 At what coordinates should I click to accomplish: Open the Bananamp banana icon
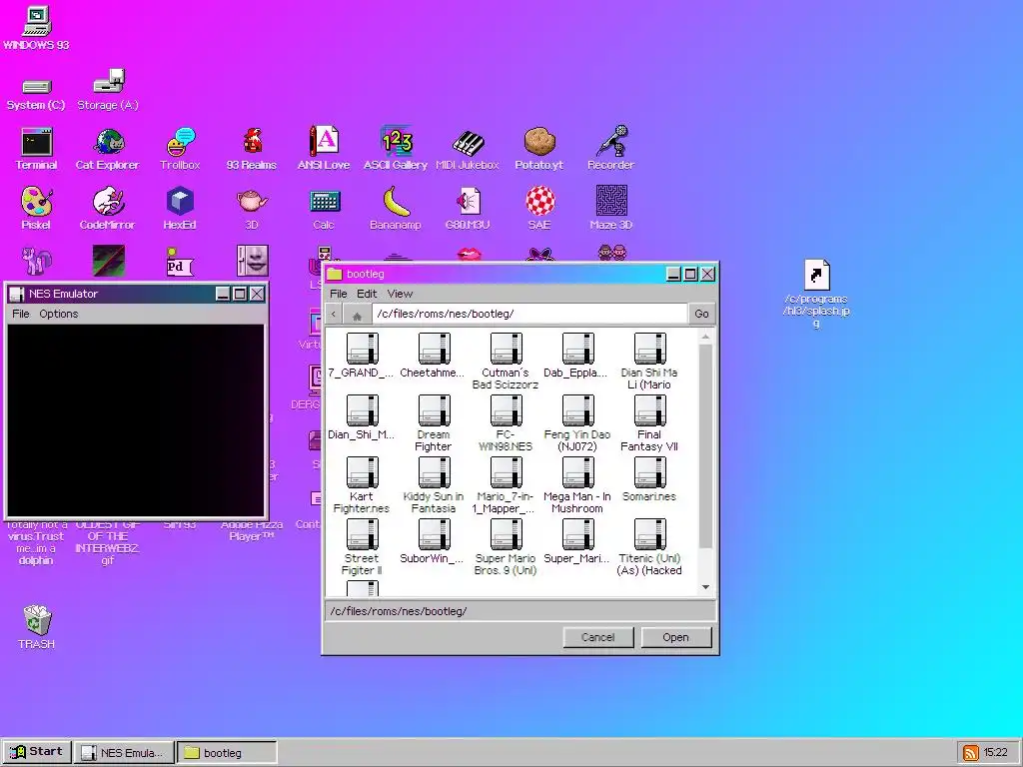pos(396,209)
